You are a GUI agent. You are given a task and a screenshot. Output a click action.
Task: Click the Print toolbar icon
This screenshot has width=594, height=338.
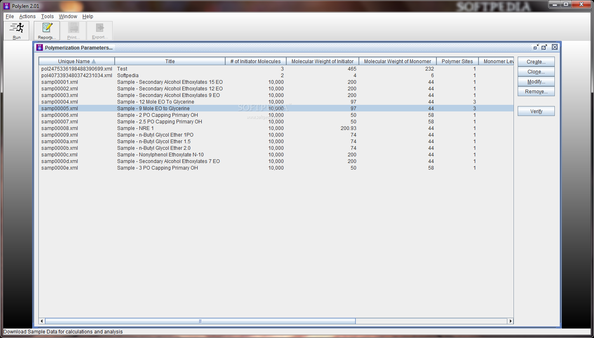pos(73,31)
